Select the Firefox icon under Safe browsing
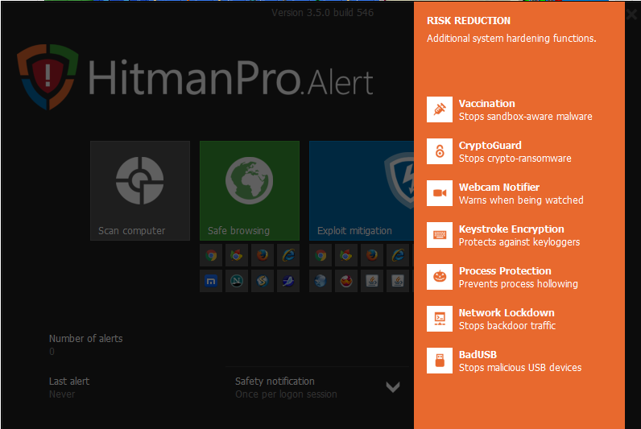641x429 pixels. pos(263,255)
